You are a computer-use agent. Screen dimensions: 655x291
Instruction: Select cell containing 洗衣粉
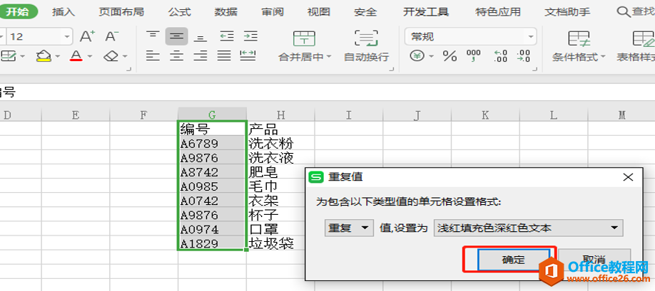pyautogui.click(x=280, y=144)
